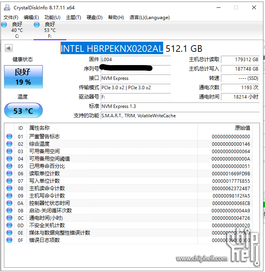Go to previous disk with left arrow button
The height and width of the screenshot is (272, 265).
(9, 48)
